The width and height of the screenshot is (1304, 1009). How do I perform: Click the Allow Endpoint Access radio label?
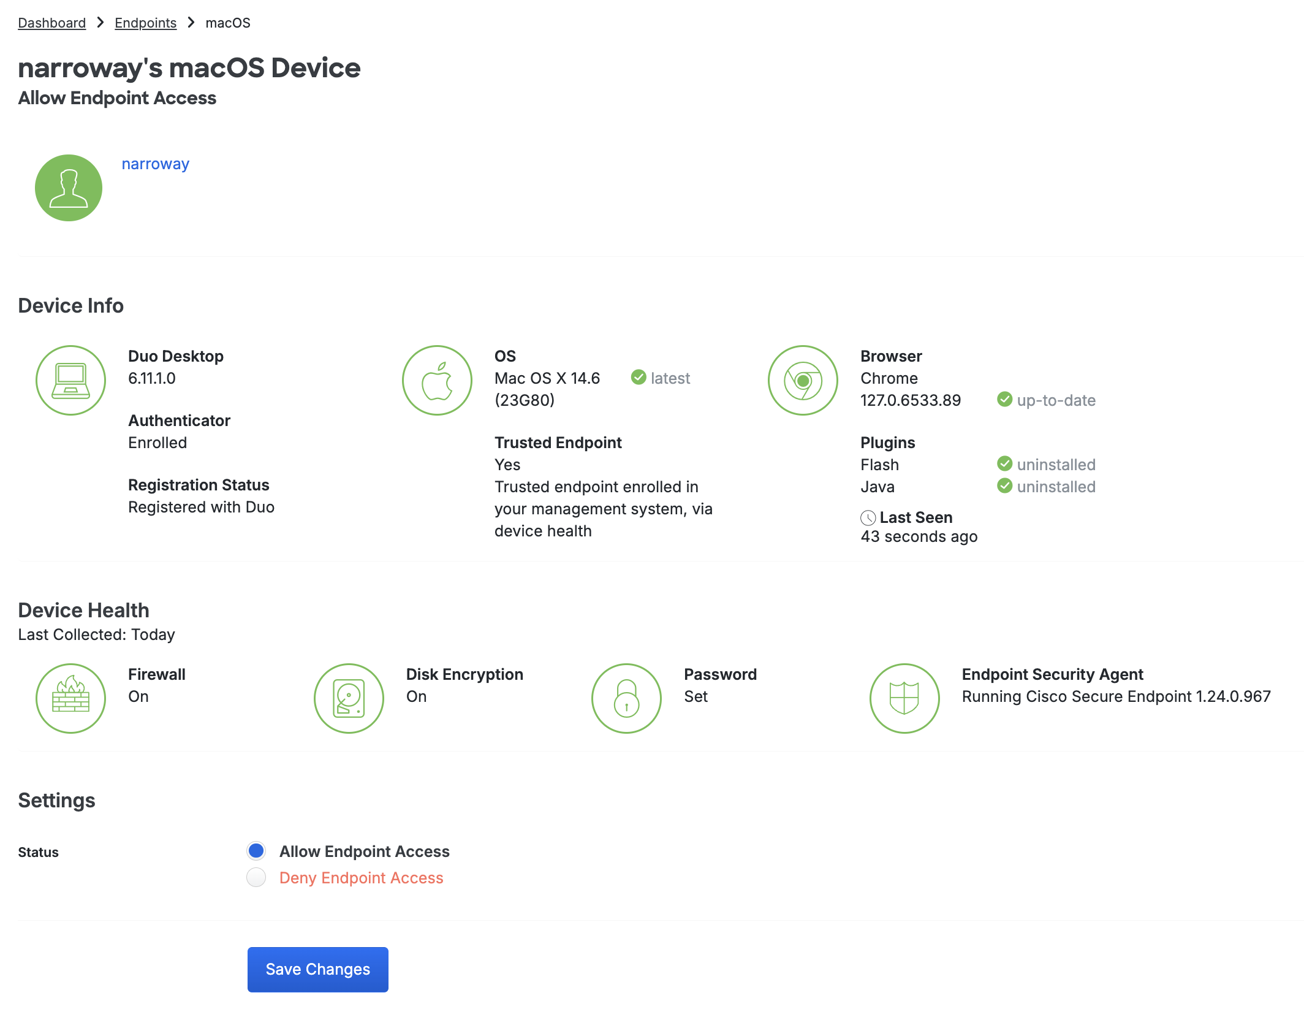coord(364,851)
